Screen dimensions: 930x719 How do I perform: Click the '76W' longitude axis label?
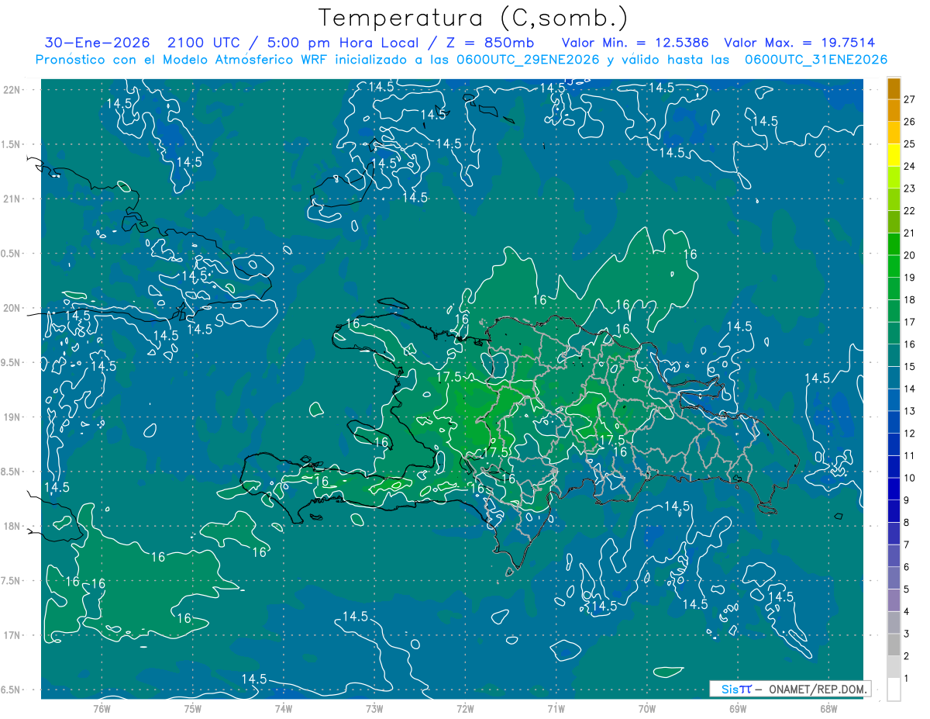point(102,708)
